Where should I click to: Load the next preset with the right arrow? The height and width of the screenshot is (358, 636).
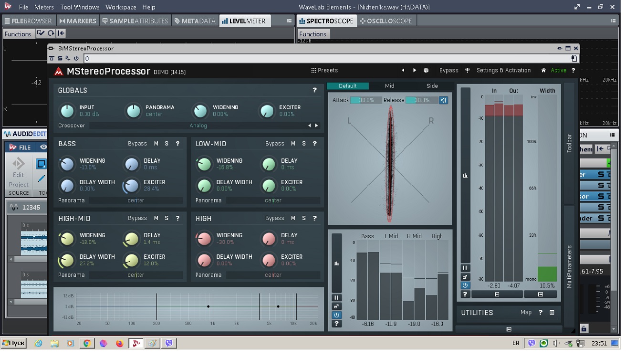click(x=415, y=70)
